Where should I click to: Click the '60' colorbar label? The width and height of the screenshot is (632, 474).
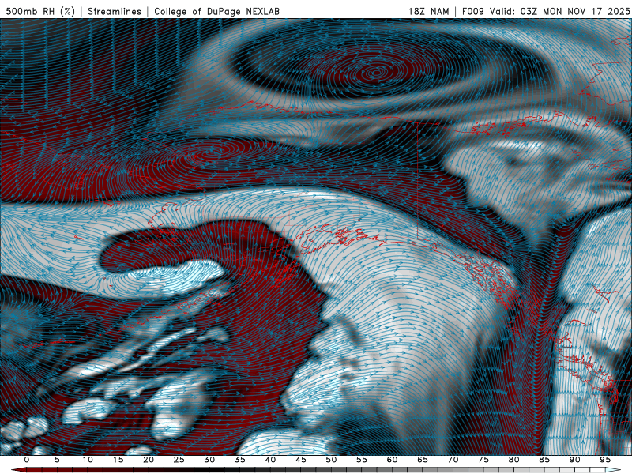pos(392,460)
